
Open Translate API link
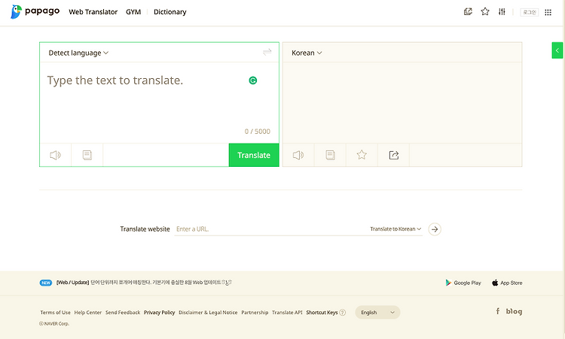pos(287,313)
